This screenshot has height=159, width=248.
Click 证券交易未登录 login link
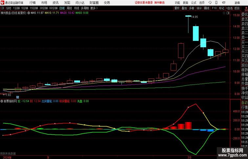coord(144,3)
